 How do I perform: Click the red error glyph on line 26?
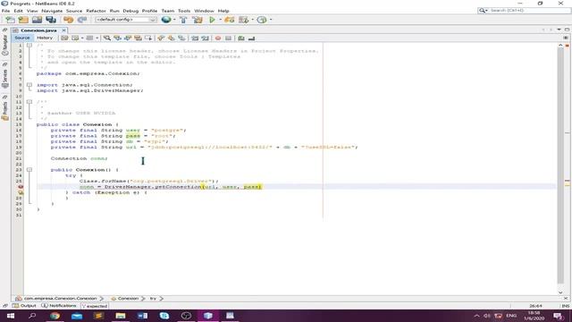(x=21, y=187)
